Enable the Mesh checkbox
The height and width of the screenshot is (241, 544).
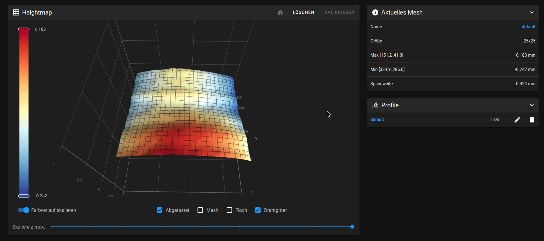[x=200, y=210]
